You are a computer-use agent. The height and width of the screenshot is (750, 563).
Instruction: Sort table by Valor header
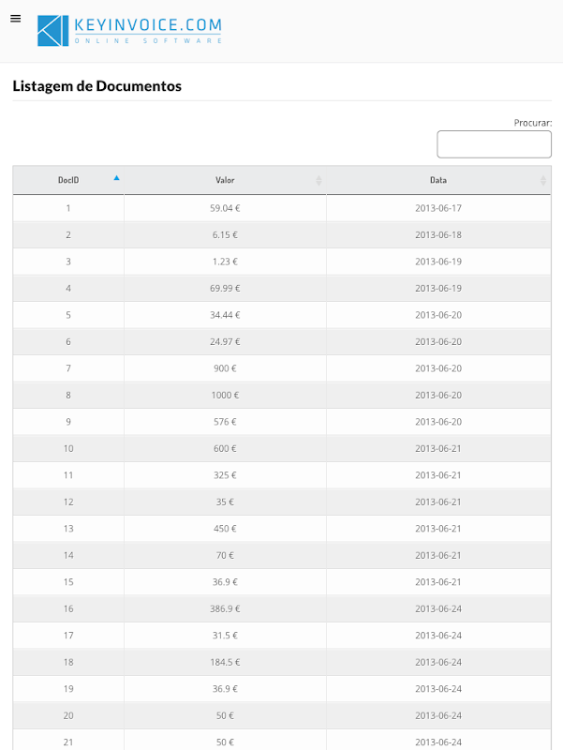[225, 180]
